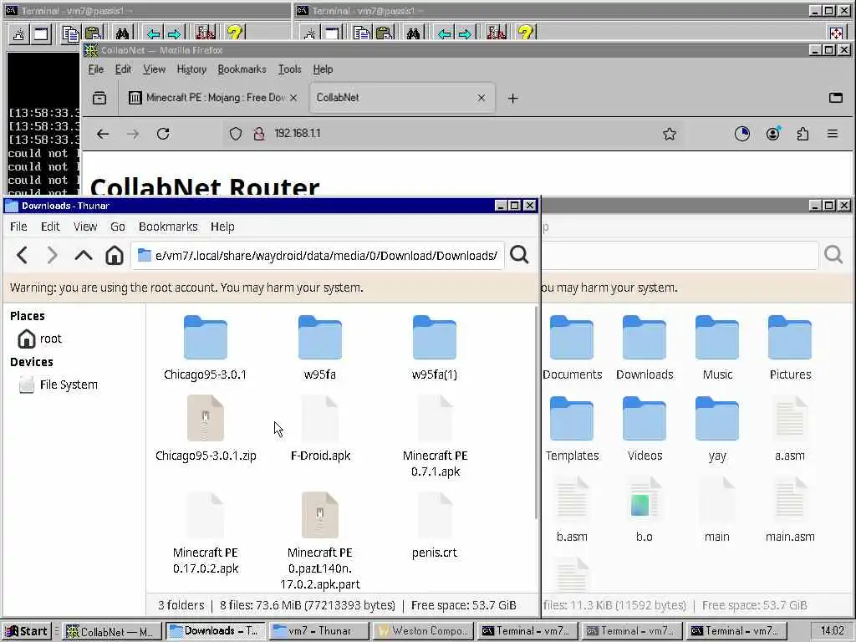Image resolution: width=856 pixels, height=642 pixels.
Task: Open a new Firefox tab
Action: pyautogui.click(x=512, y=99)
